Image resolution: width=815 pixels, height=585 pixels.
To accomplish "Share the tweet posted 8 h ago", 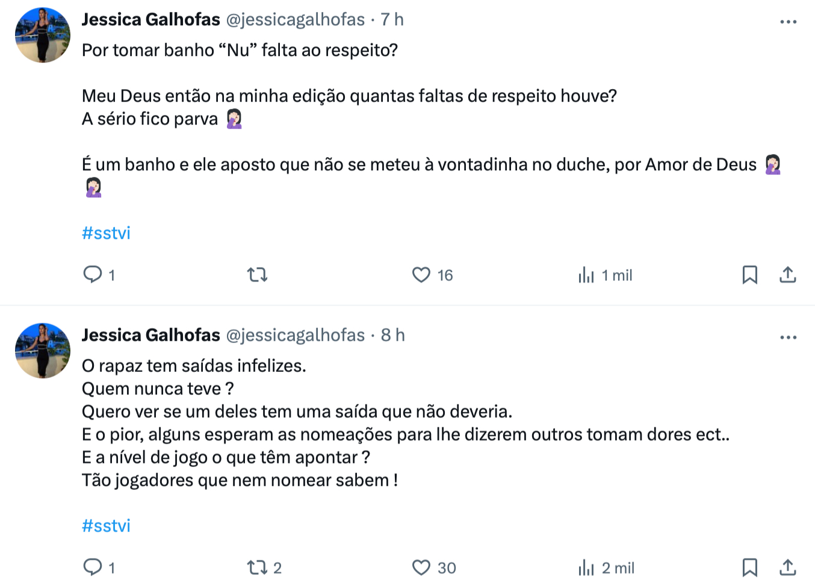I will click(788, 568).
